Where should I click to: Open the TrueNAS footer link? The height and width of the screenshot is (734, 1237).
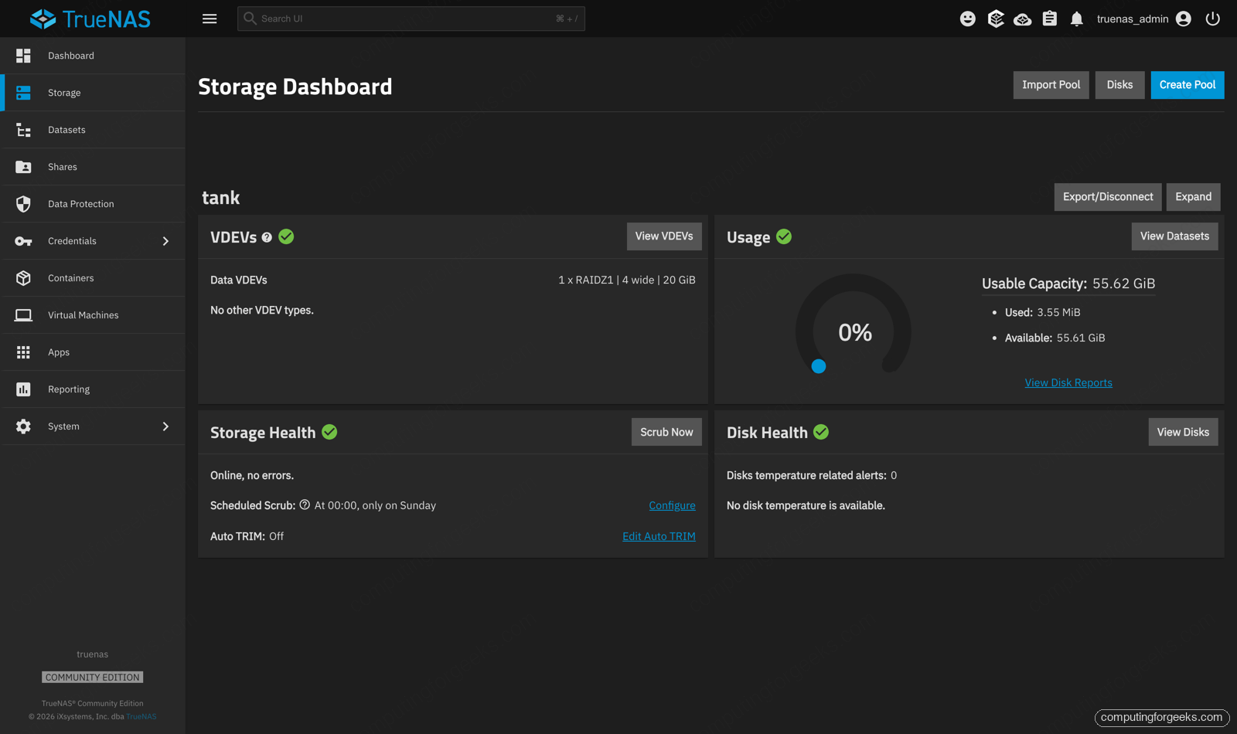pos(141,716)
